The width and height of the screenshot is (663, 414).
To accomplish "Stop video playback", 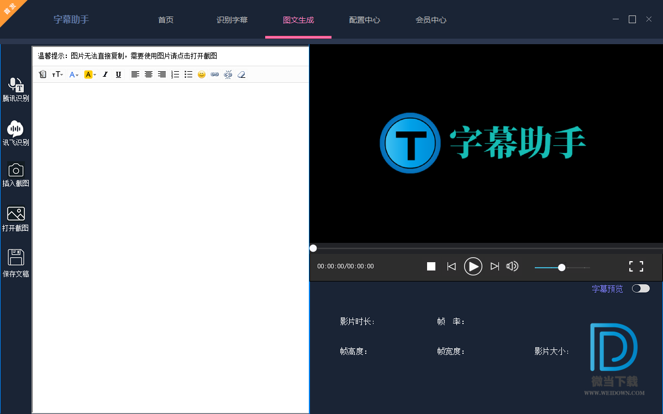I will 432,267.
